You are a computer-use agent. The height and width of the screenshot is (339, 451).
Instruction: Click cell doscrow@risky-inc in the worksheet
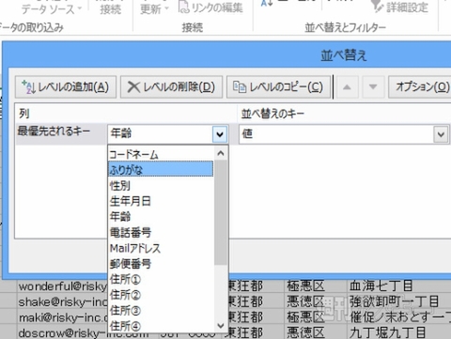(63, 332)
